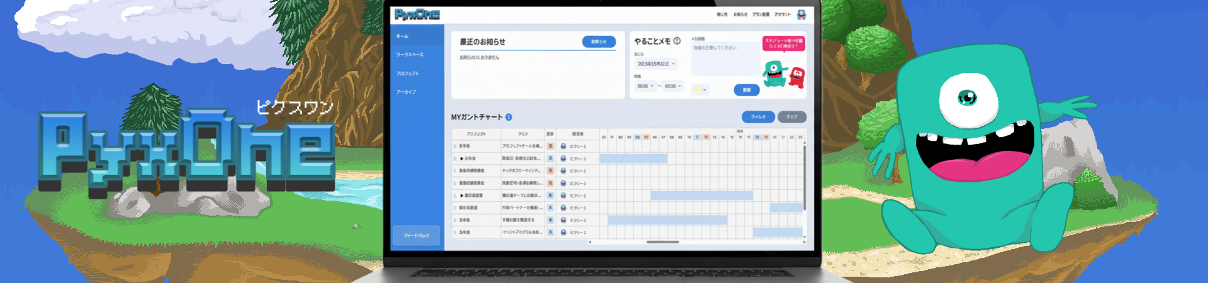
Task: Click the drag handle icon on first Gantt row
Action: click(x=455, y=146)
